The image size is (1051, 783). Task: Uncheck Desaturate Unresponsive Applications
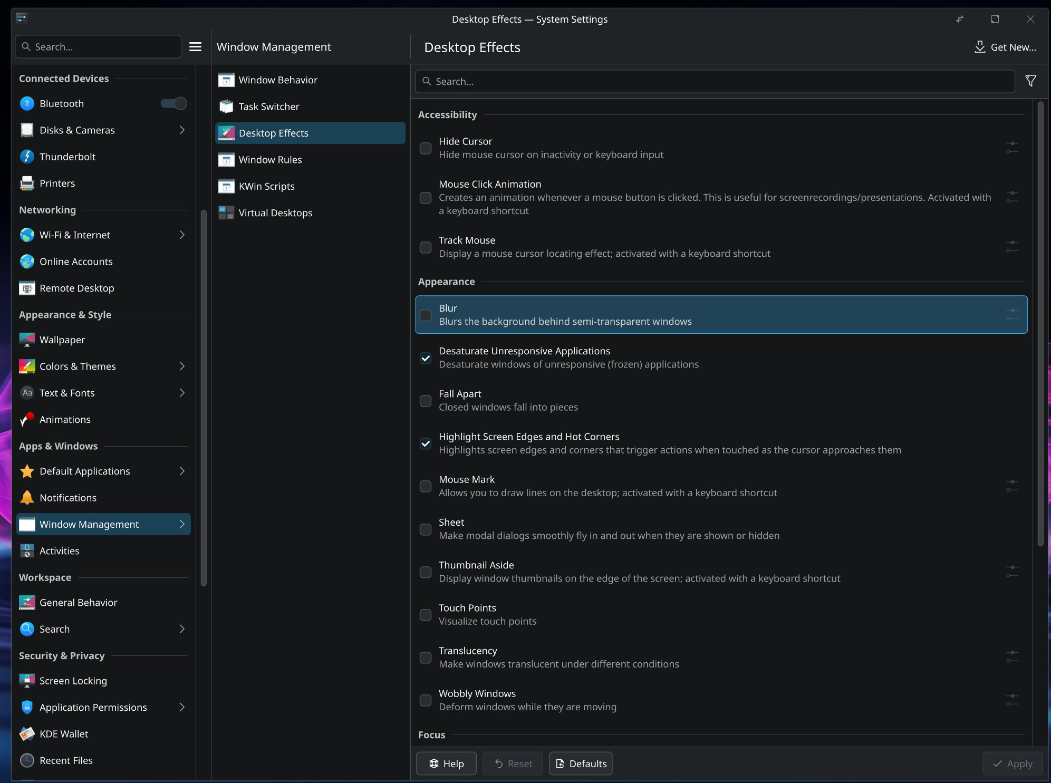[426, 358]
